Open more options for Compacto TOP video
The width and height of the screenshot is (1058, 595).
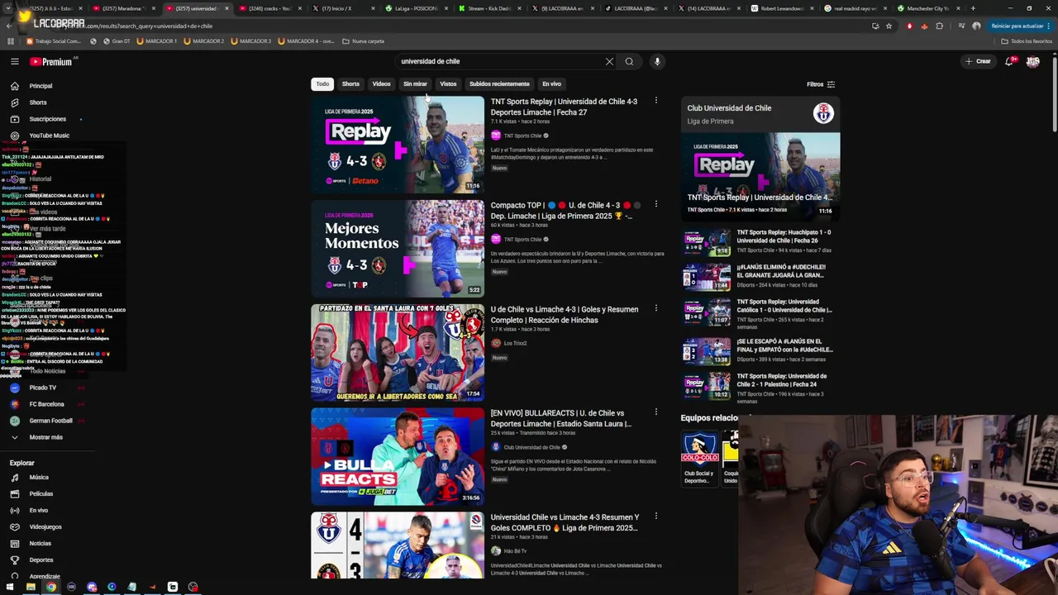(656, 204)
